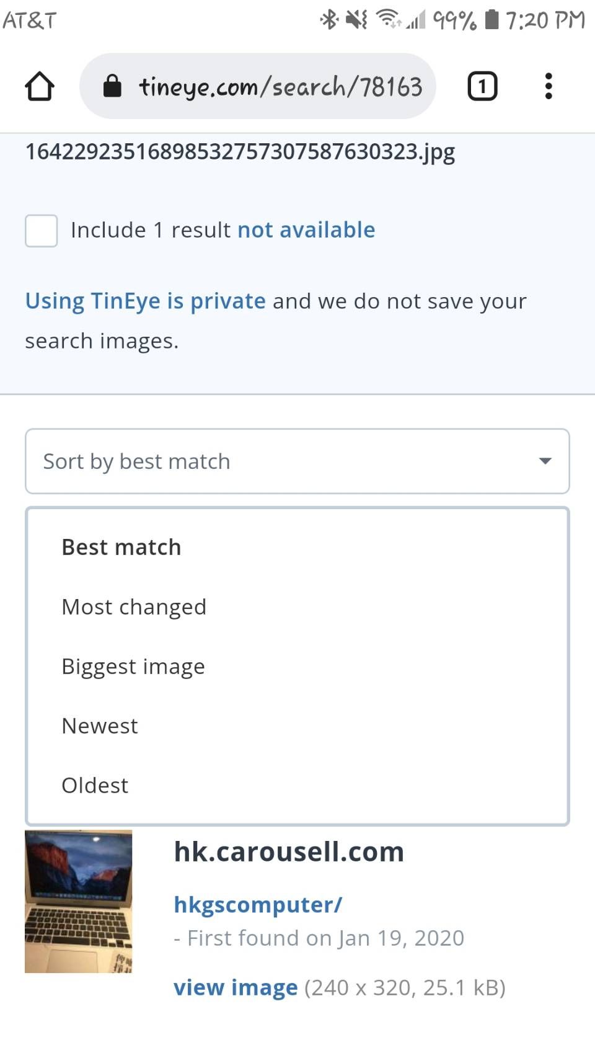595x1058 pixels.
Task: Tap the address bar showing tineye.com
Action: 279,86
